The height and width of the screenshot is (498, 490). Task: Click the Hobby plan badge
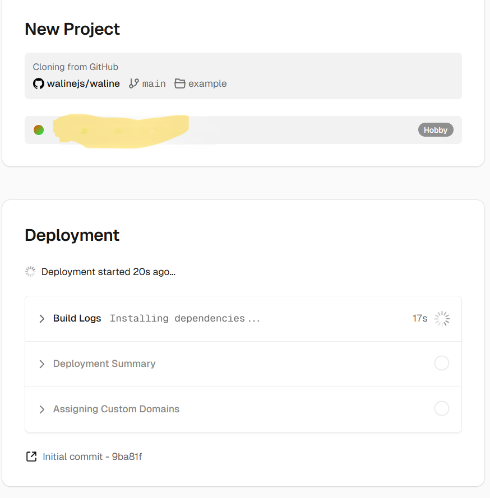pos(436,130)
